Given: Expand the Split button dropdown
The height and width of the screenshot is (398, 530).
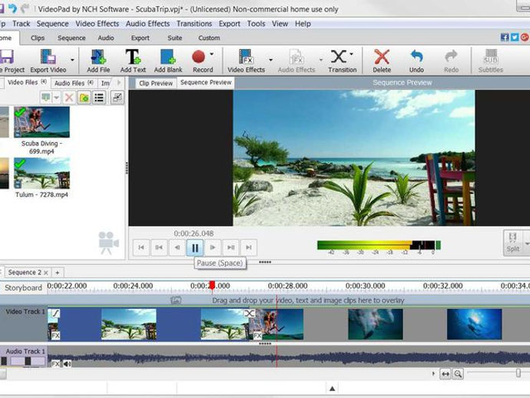Looking at the screenshot, I should pyautogui.click(x=527, y=243).
